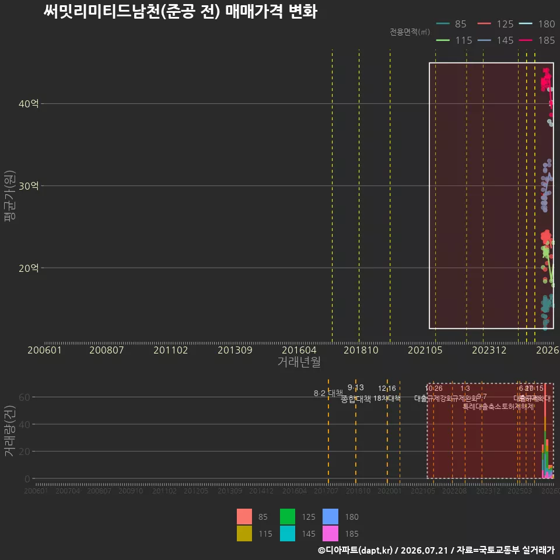Image resolution: width=560 pixels, height=560 pixels.
Task: Click the 200910 tick label on the volume chart
Action: pos(131,491)
